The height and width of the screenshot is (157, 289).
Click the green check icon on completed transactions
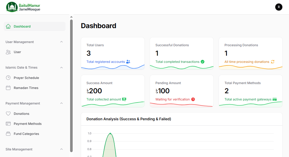coord(203,62)
